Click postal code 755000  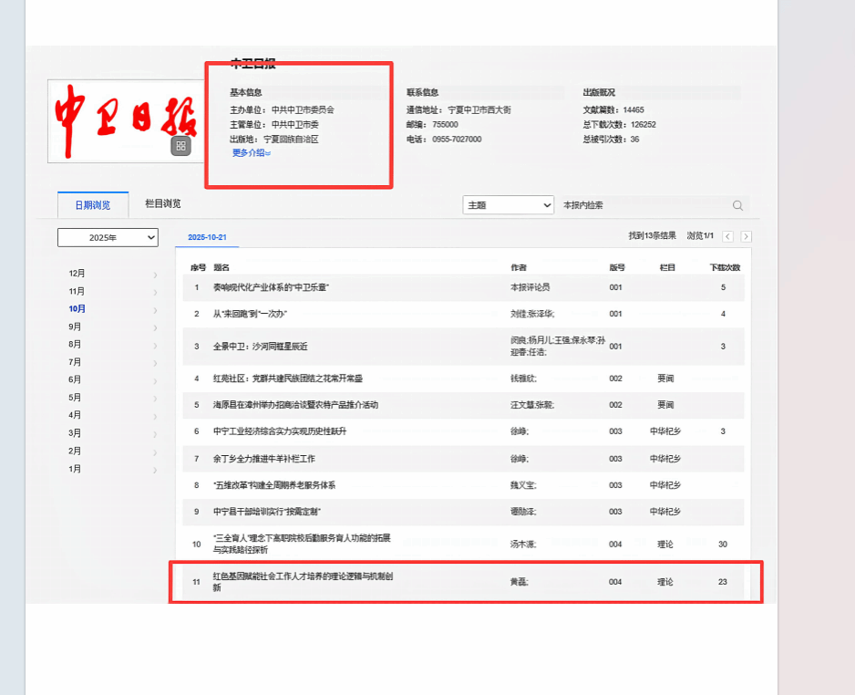[445, 124]
